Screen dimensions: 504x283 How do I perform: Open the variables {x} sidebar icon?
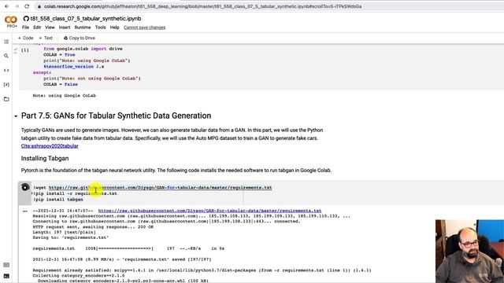tap(6, 84)
